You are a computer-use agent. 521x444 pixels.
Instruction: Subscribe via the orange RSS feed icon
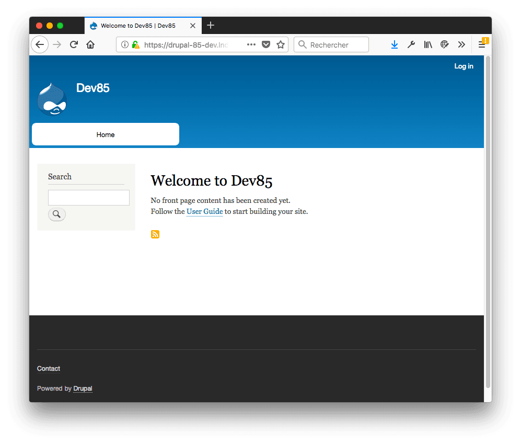155,234
